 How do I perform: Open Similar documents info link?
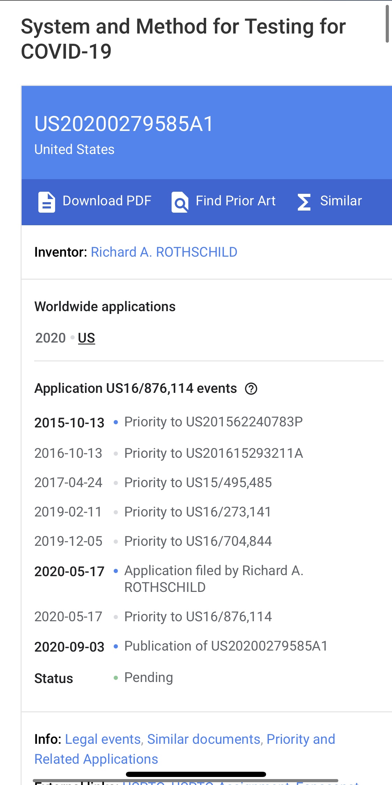coord(204,739)
